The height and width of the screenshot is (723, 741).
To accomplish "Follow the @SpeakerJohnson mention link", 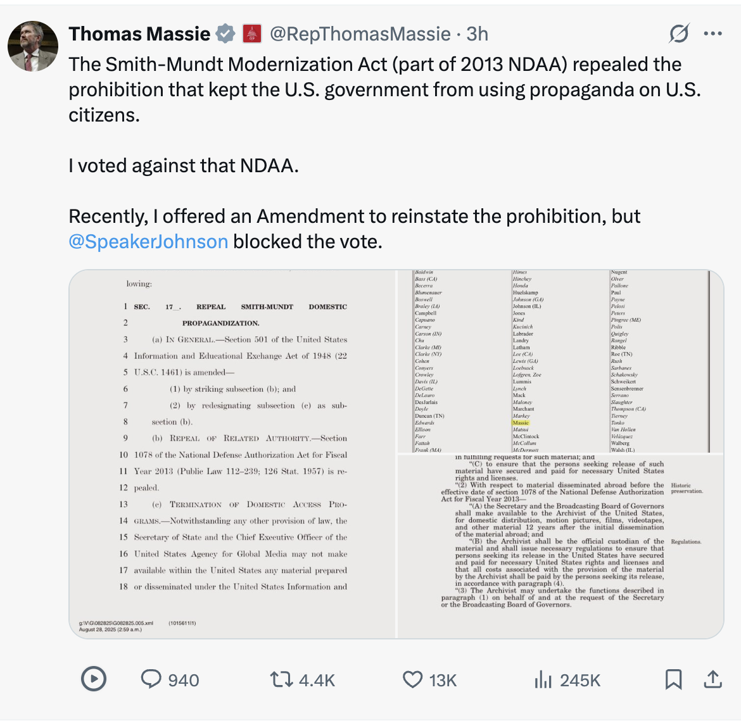I will [148, 242].
